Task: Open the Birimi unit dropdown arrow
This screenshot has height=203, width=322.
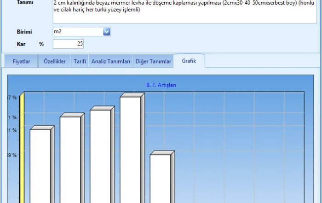Action: pyautogui.click(x=107, y=32)
